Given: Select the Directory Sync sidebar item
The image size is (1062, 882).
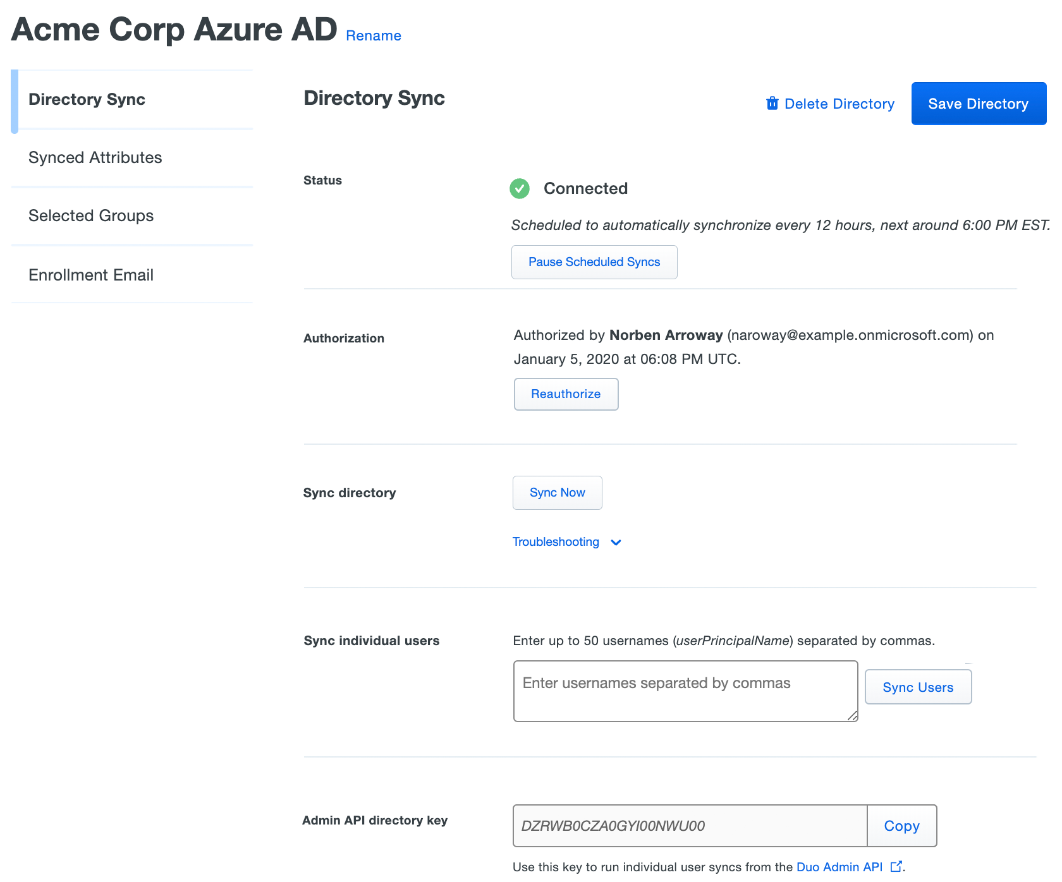Looking at the screenshot, I should (x=87, y=99).
